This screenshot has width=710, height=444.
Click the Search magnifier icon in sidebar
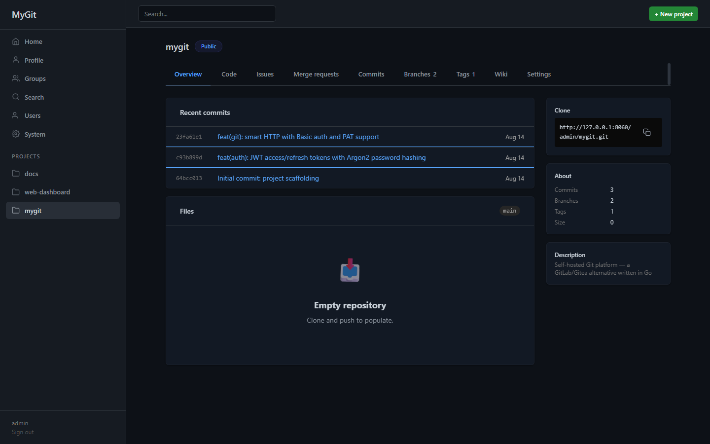click(16, 97)
